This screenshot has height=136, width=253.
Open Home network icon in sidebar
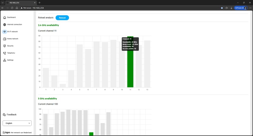click(x=4, y=39)
